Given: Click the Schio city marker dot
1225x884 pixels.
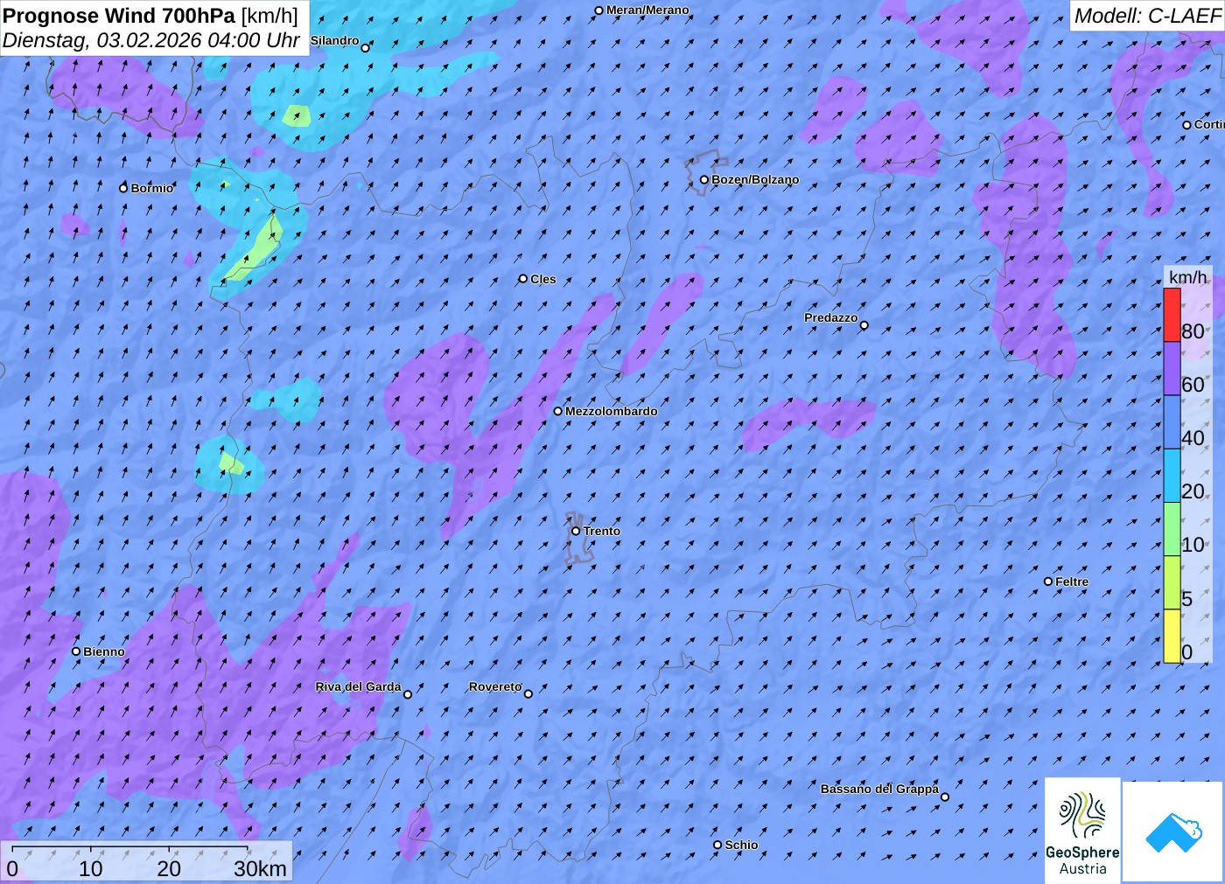Looking at the screenshot, I should pos(717,845).
